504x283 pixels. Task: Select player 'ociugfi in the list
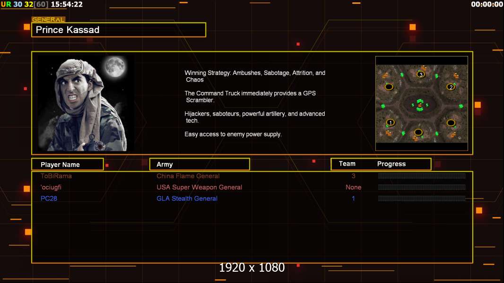tap(51, 187)
